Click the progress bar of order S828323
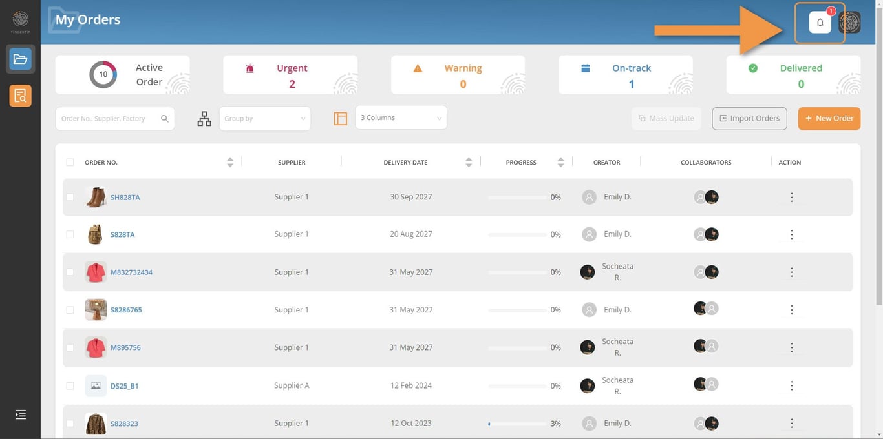Viewport: 883px width, 439px height. (517, 424)
